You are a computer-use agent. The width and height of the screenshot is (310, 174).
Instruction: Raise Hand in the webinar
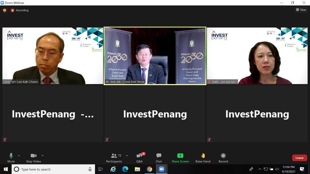pyautogui.click(x=203, y=158)
